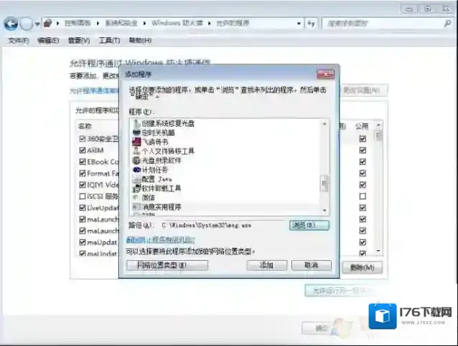Expand breadcrumb arrow before 允许的程序

coord(210,24)
